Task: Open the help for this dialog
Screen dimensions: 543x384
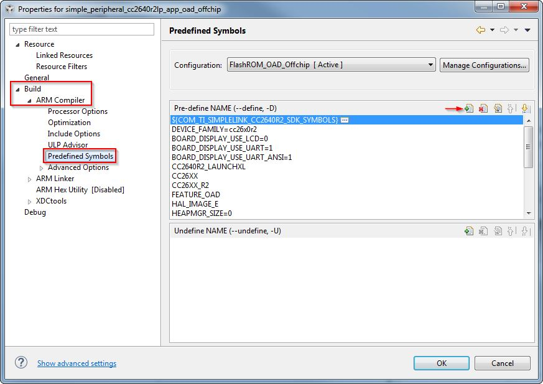Action: [x=21, y=362]
